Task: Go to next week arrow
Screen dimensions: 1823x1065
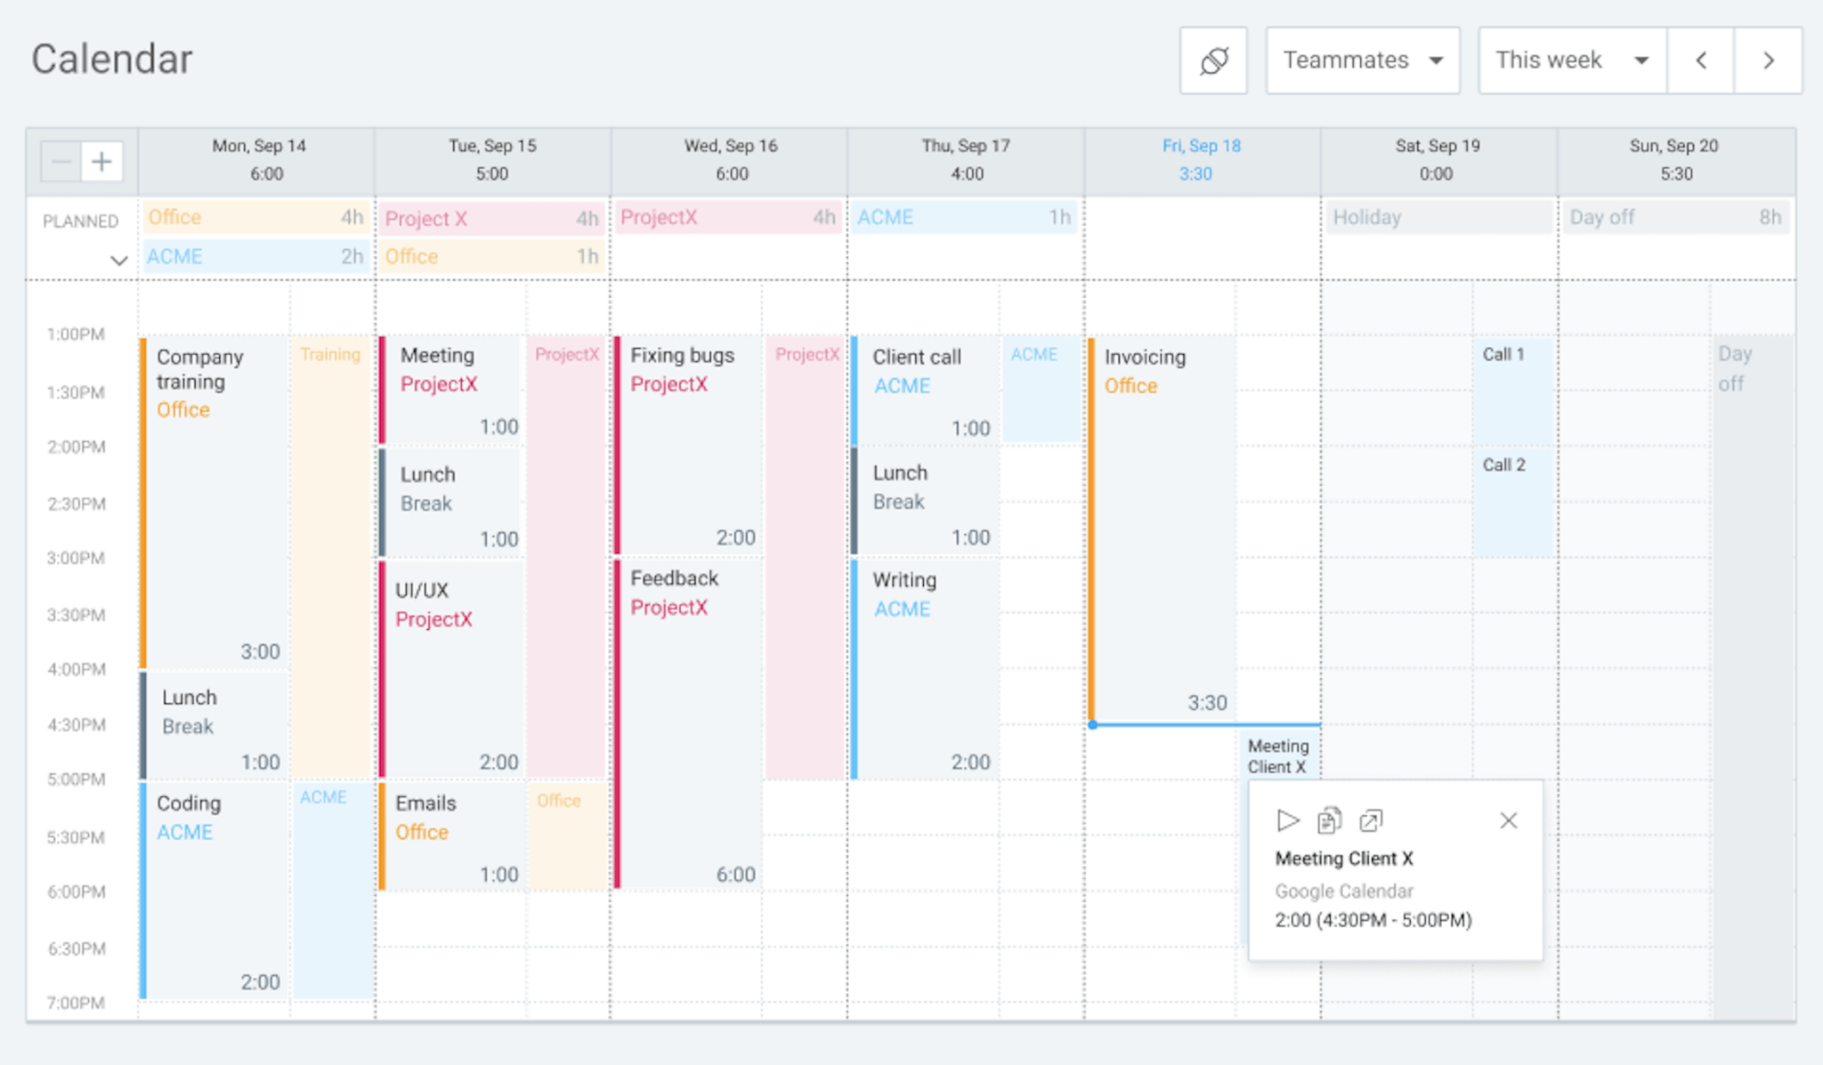Action: (x=1769, y=61)
